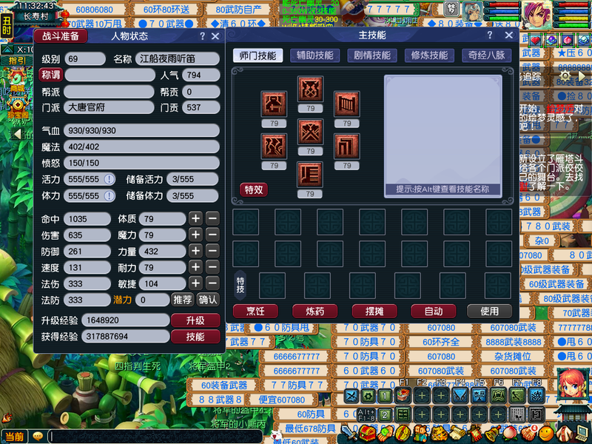The height and width of the screenshot is (444, 592).
Task: Click the 名称 field 江船夜雨听笛
Action: [178, 58]
